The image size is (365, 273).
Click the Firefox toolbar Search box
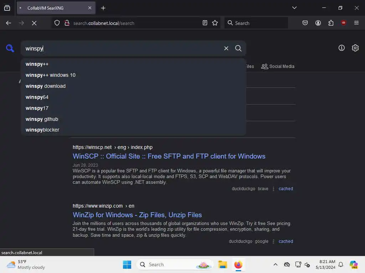coord(256,23)
